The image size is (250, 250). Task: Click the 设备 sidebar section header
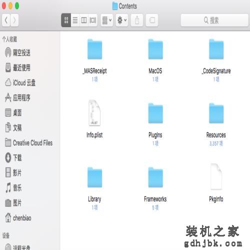tap(6, 235)
